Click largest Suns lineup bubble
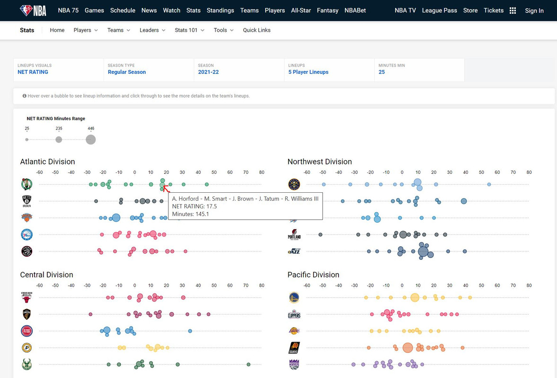557x378 pixels. click(x=407, y=347)
